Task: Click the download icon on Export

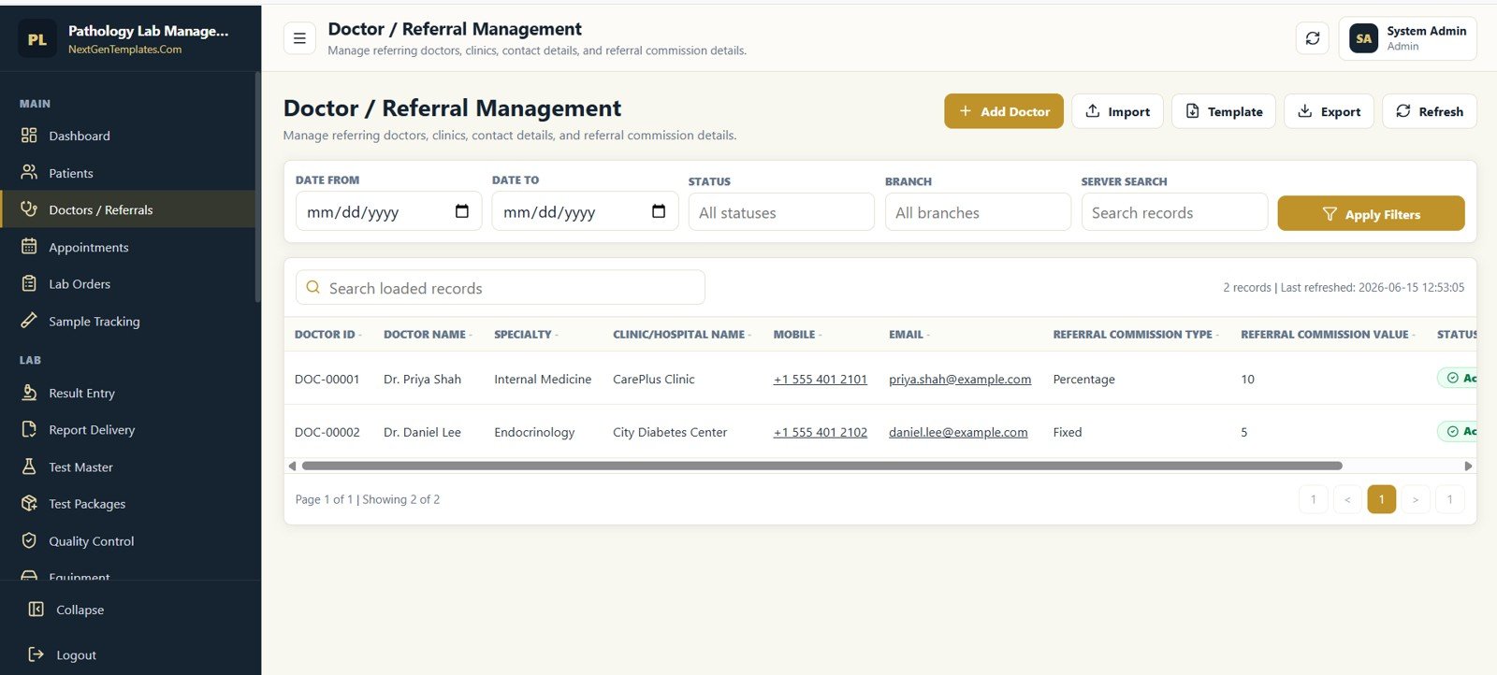Action: [1304, 111]
